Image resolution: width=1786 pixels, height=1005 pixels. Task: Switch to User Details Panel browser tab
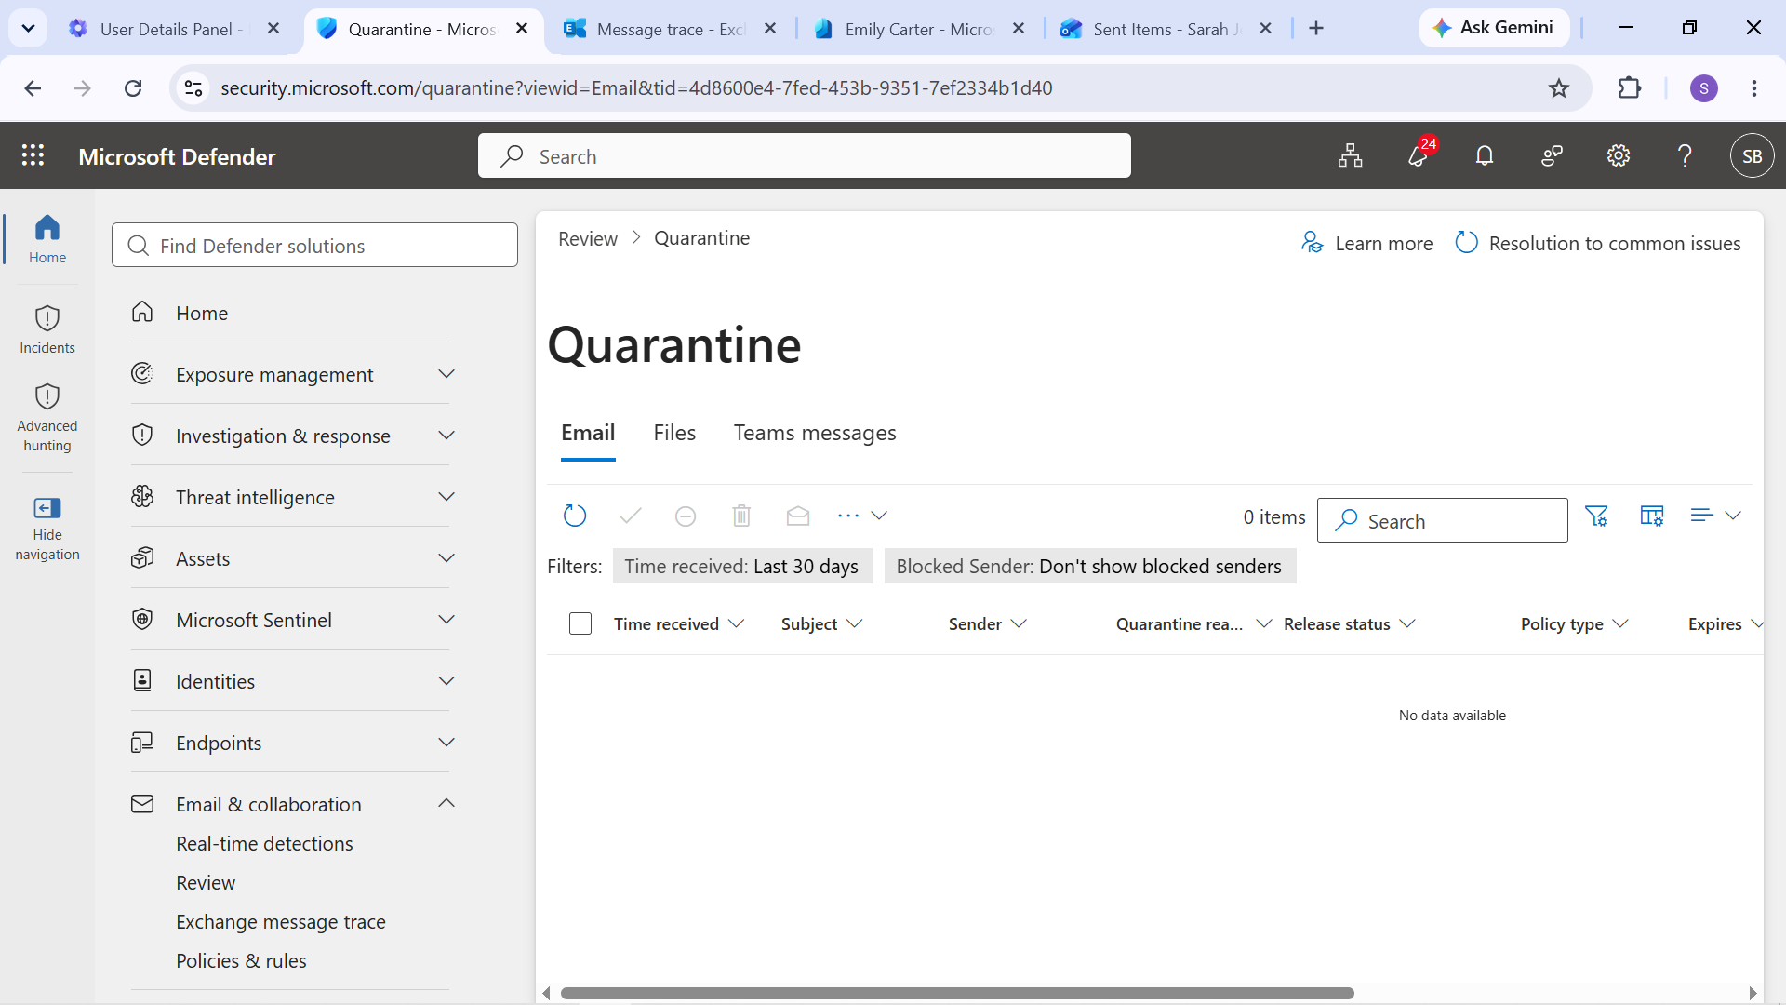[x=174, y=29]
